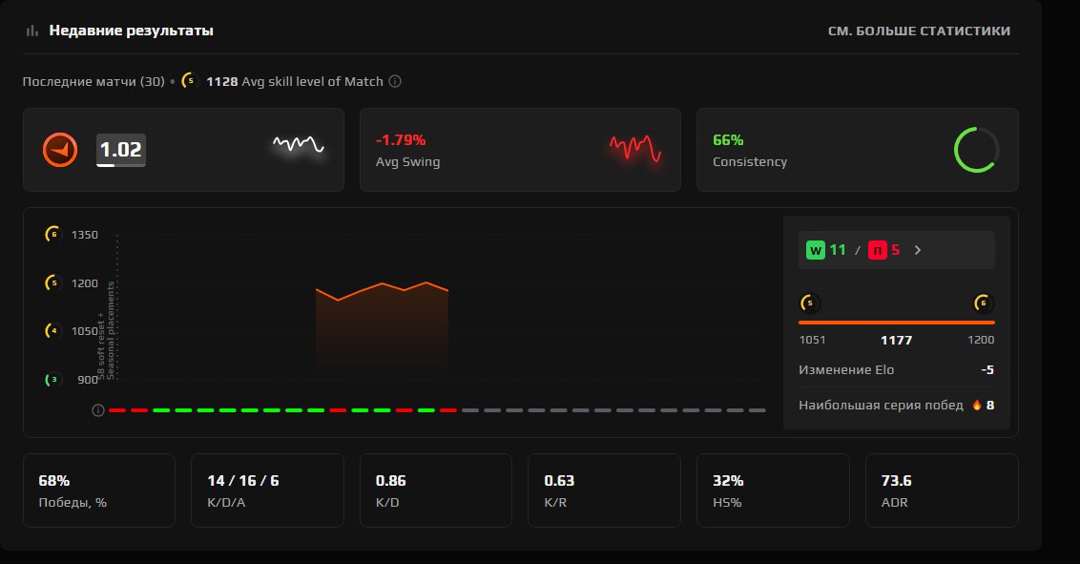Image resolution: width=1080 pixels, height=564 pixels.
Task: Click the red П losses badge
Action: tap(877, 250)
